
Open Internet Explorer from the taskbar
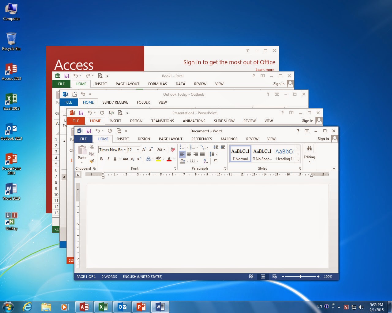pos(27,307)
